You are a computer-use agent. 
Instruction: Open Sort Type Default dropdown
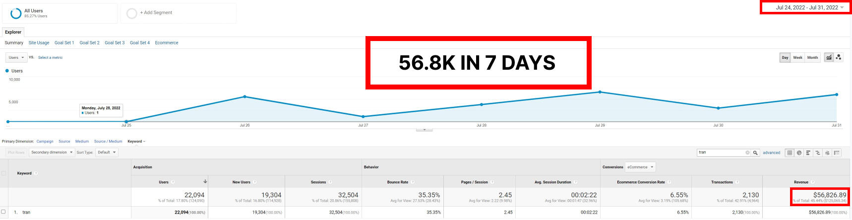click(107, 152)
